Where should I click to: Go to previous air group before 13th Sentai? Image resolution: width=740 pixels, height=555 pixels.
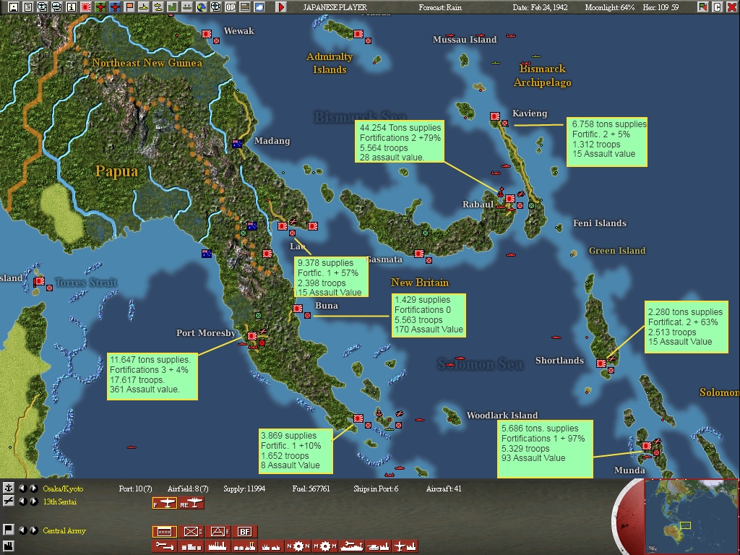click(22, 502)
